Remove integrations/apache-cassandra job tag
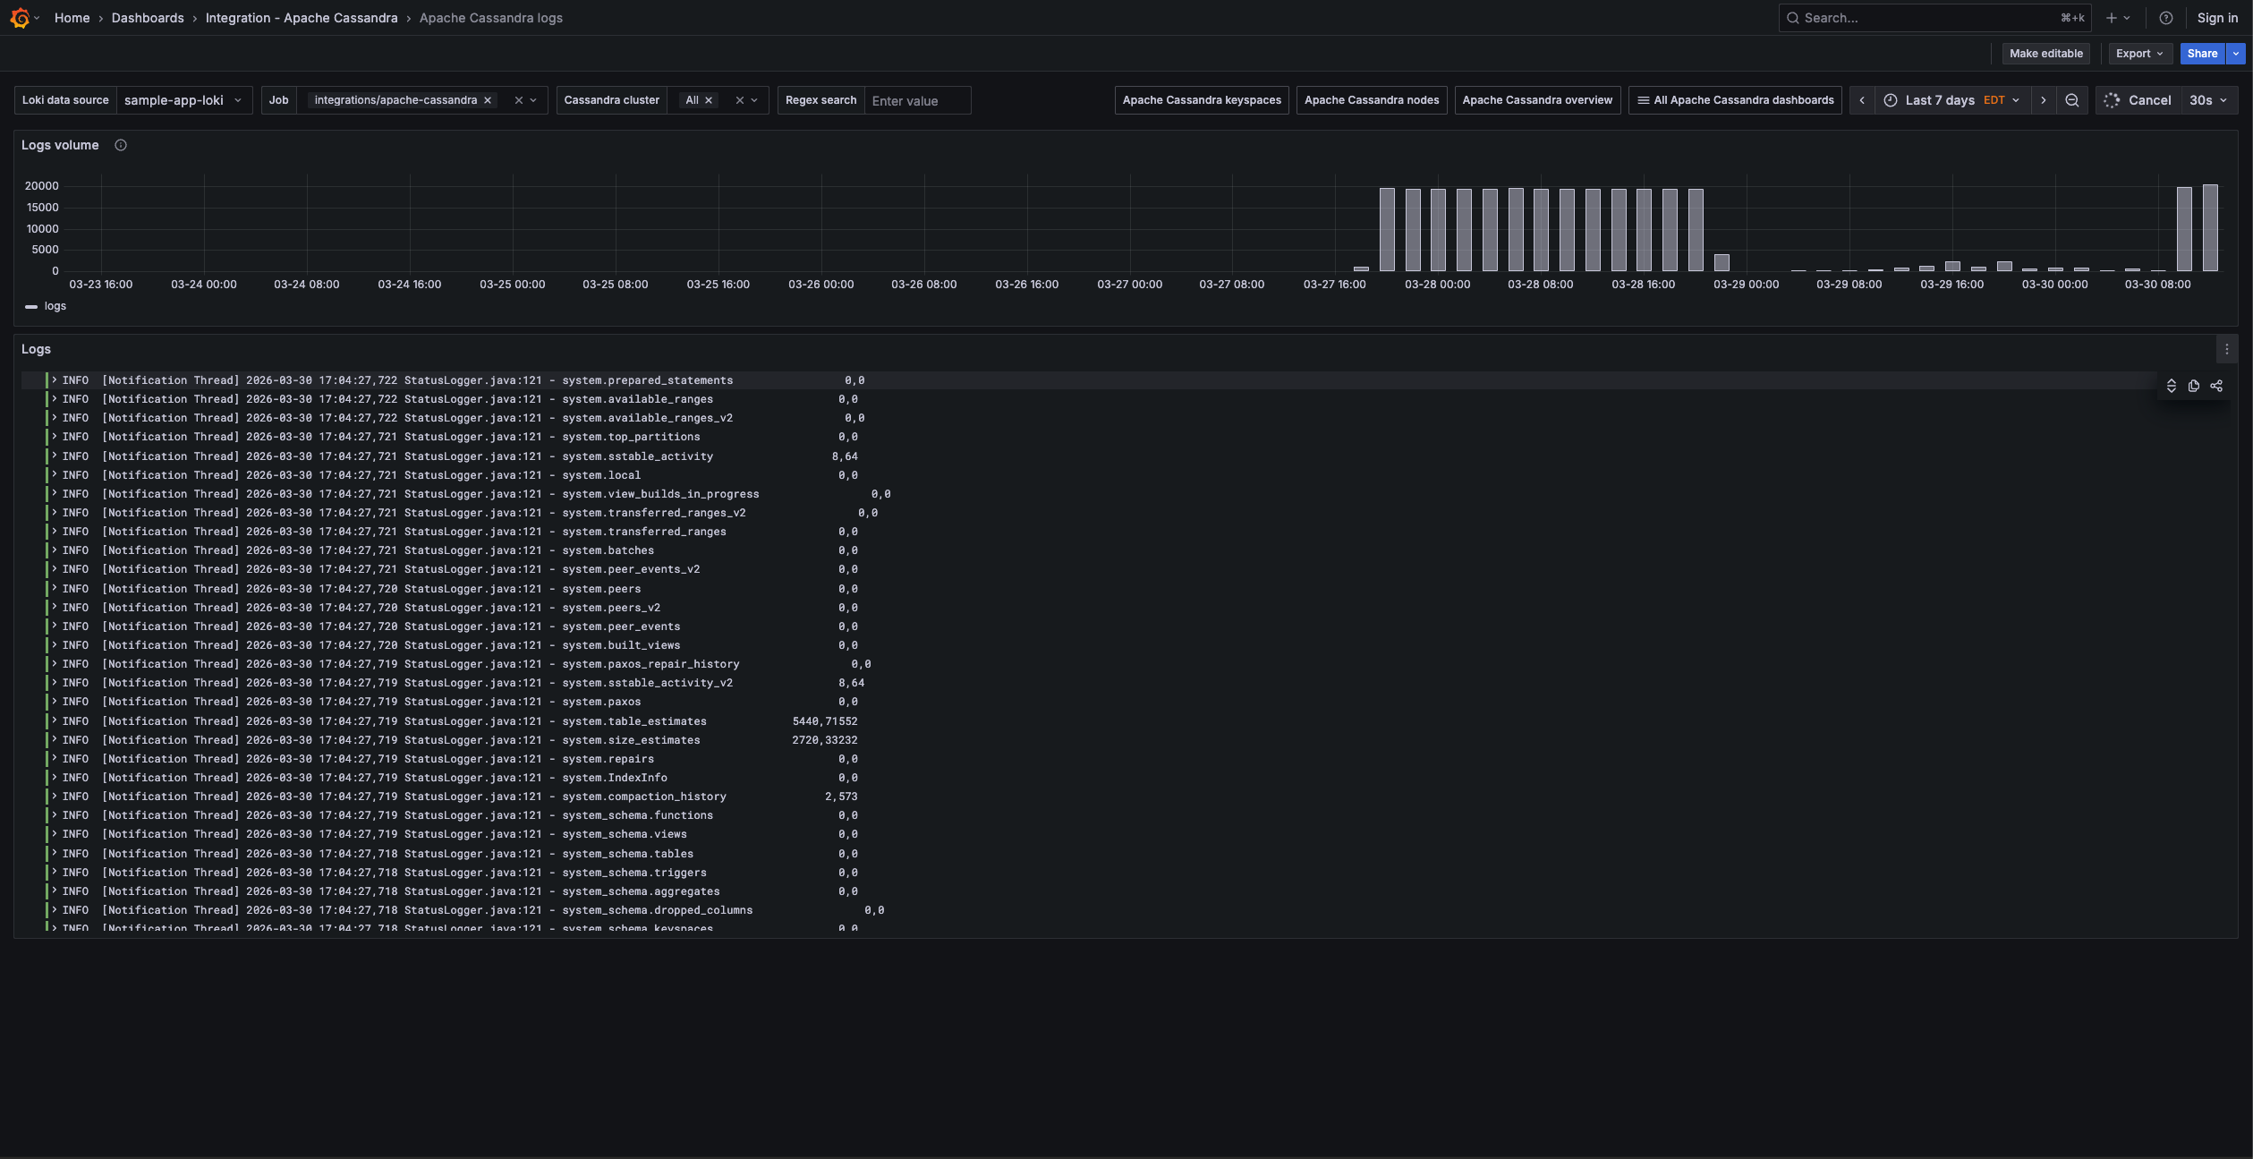This screenshot has width=2253, height=1159. [x=488, y=100]
